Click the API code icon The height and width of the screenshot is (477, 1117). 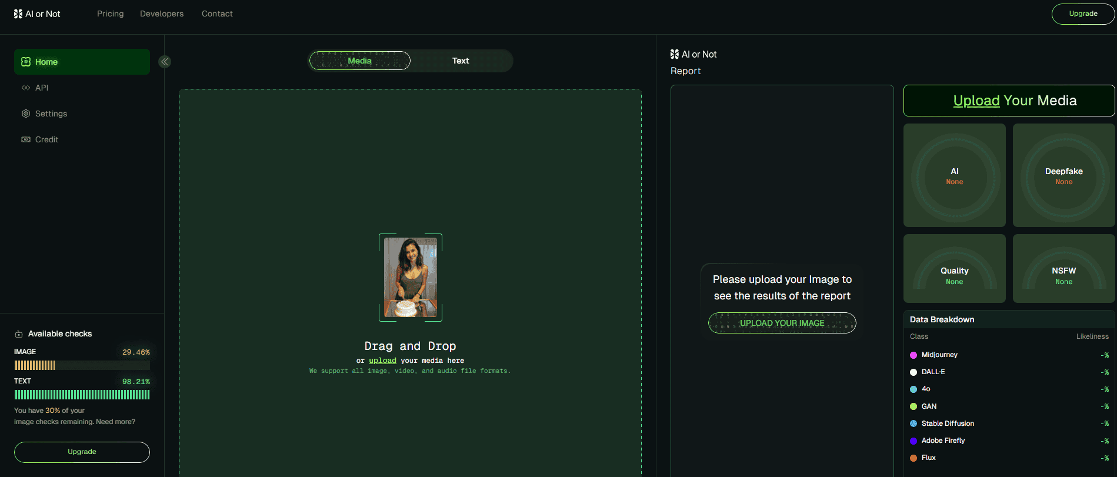(26, 88)
